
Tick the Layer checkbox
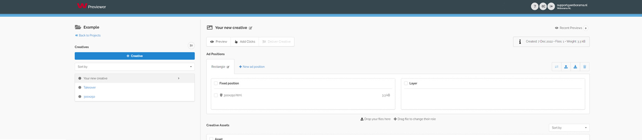[x=406, y=83]
